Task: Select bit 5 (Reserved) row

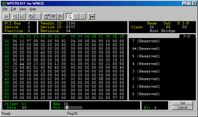Action: [146, 56]
